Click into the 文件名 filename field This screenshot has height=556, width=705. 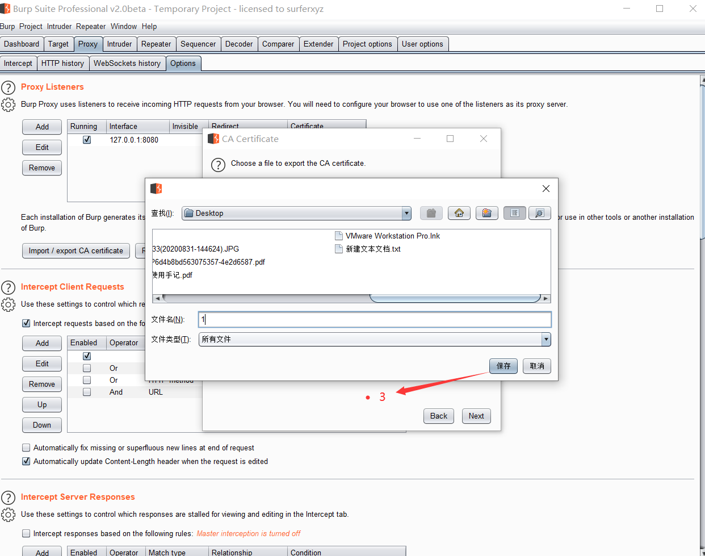[375, 319]
